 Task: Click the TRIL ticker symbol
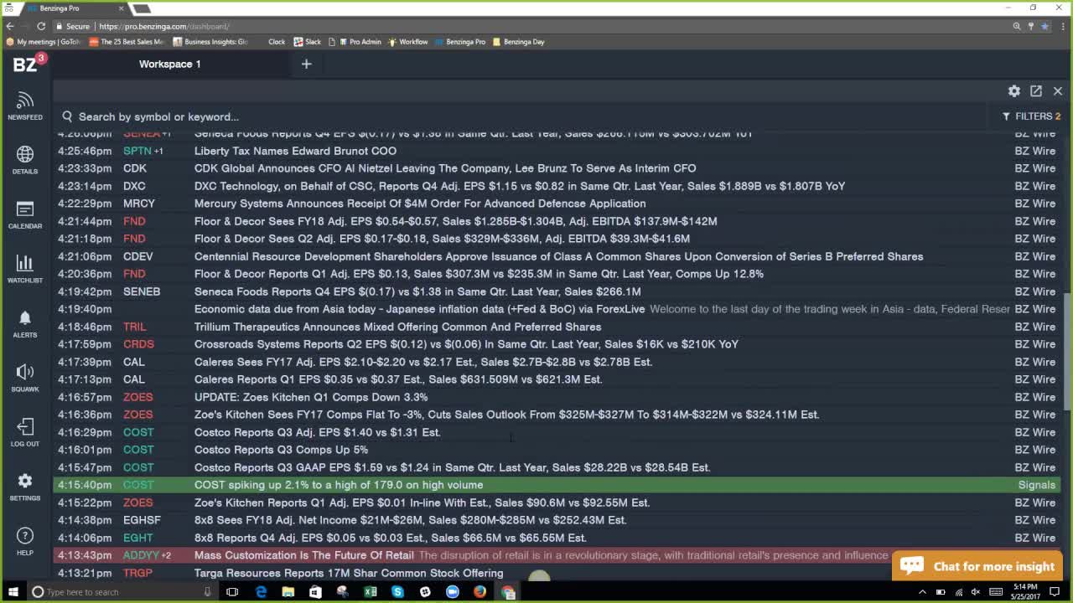(x=135, y=327)
